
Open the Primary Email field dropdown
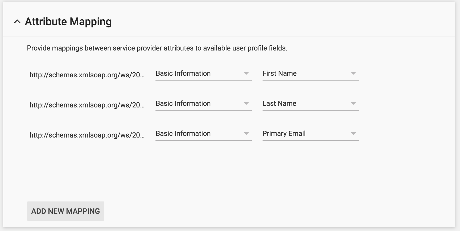[x=307, y=134]
